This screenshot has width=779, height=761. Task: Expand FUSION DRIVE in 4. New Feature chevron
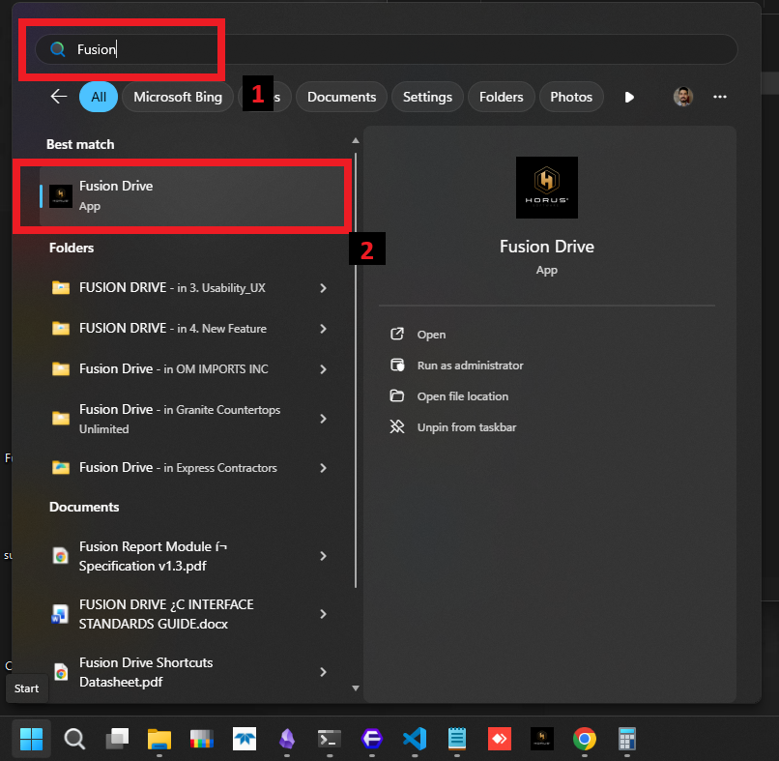(x=324, y=329)
